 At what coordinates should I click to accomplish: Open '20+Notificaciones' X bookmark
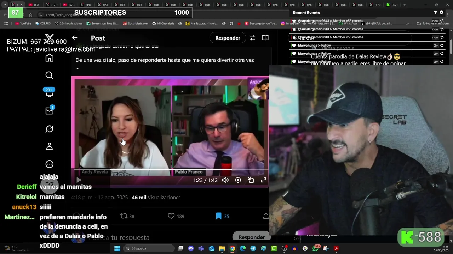[x=69, y=24]
